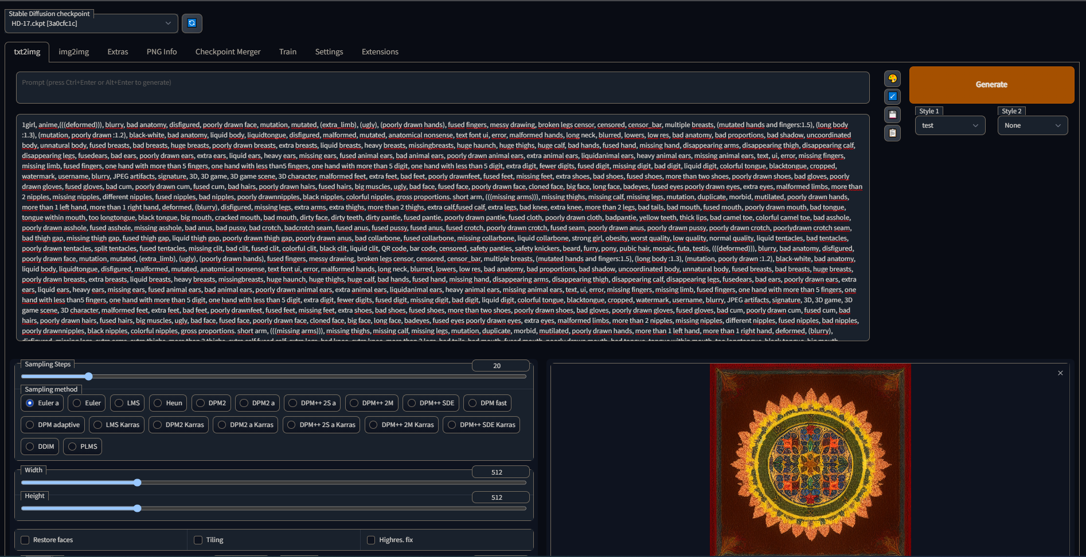Click the Checkpoint Merger tab icon area
Screen dimensions: 1086x557
pyautogui.click(x=228, y=52)
